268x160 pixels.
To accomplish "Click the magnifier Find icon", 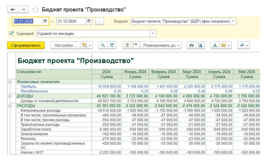I will point(103,45).
